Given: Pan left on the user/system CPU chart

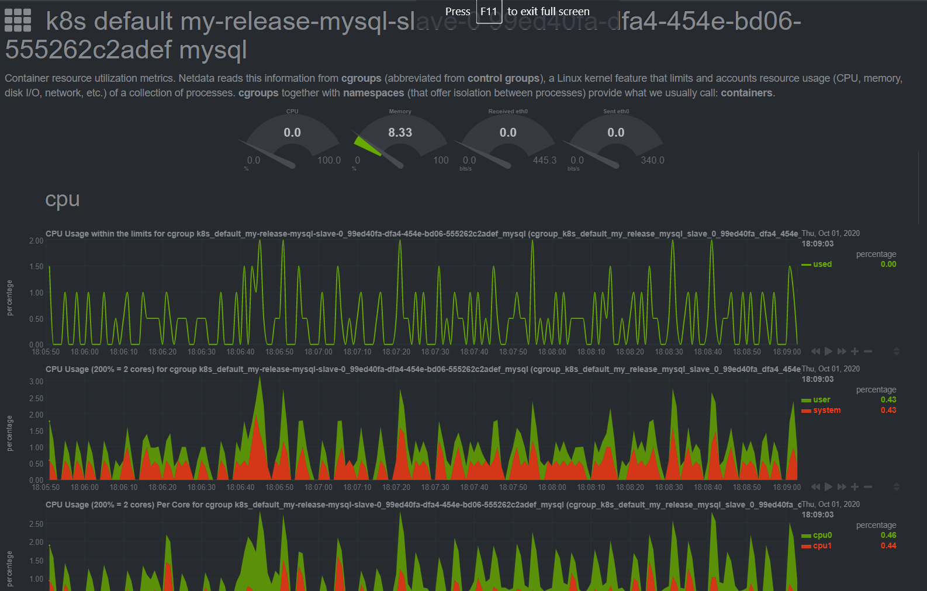Looking at the screenshot, I should tap(815, 487).
